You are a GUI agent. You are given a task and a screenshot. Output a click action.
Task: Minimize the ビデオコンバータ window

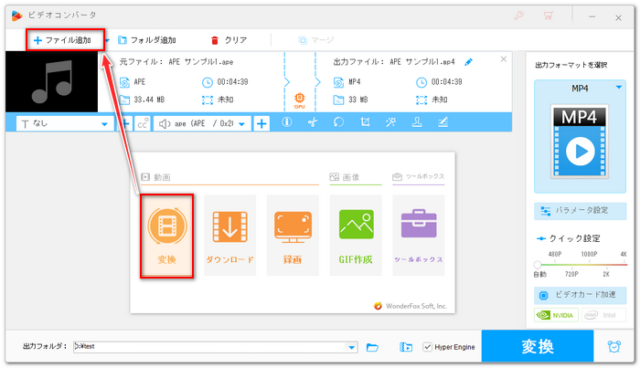coord(592,16)
